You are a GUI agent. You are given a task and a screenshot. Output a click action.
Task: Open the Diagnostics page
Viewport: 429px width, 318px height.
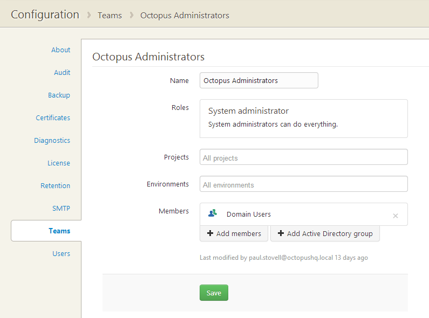[x=52, y=140]
